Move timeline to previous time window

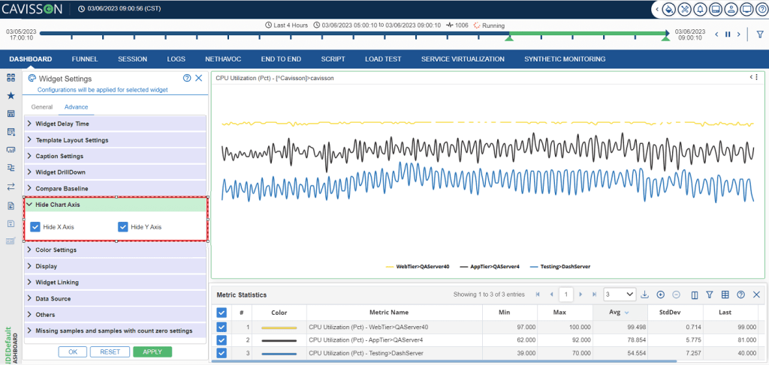click(x=716, y=34)
